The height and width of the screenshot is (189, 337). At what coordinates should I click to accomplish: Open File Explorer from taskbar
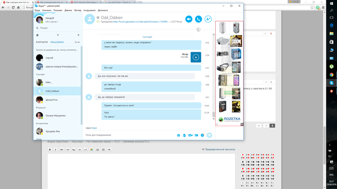click(331, 34)
